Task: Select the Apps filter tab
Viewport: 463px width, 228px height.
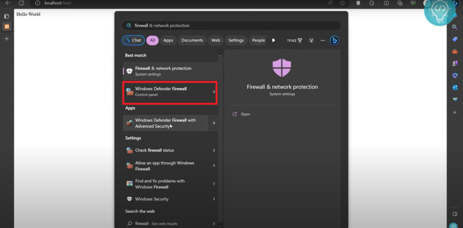Action: pos(168,41)
